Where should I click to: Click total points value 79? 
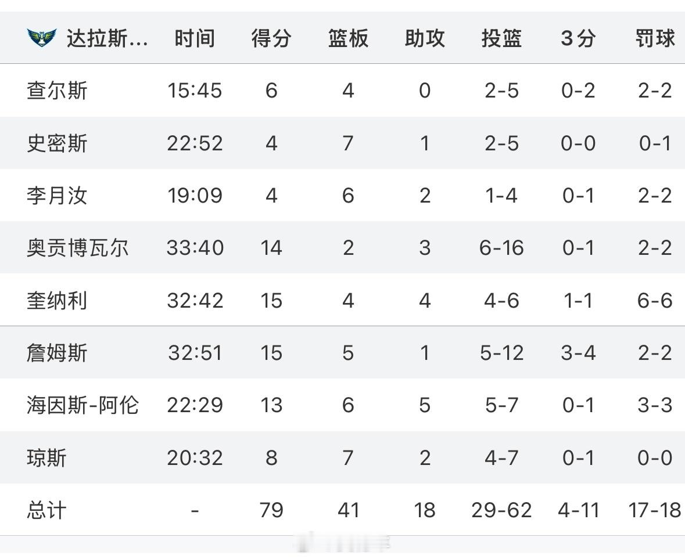[271, 510]
